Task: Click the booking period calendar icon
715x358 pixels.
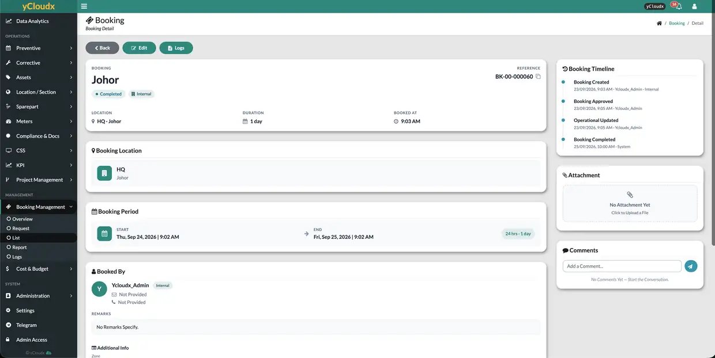Action: tap(104, 233)
